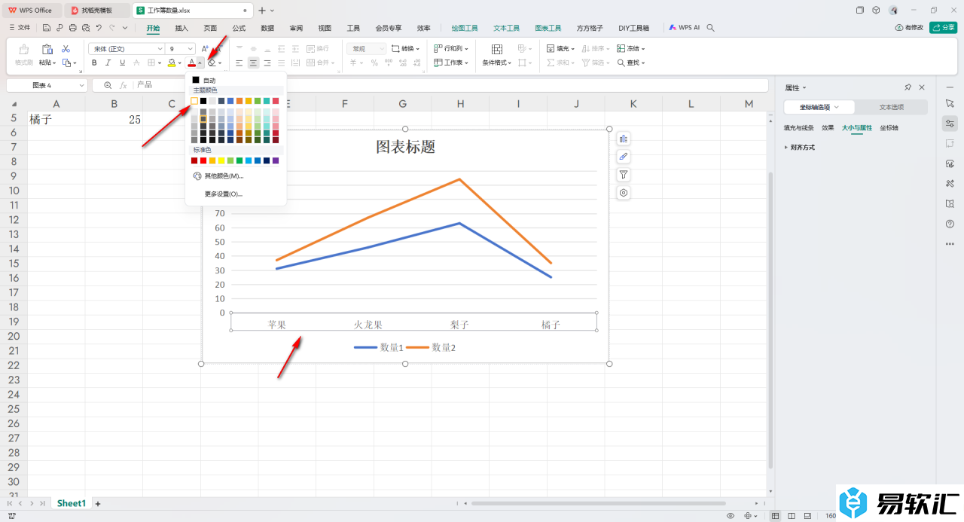Click the zoom magnifier in the formula bar
The height and width of the screenshot is (522, 964).
click(x=108, y=85)
